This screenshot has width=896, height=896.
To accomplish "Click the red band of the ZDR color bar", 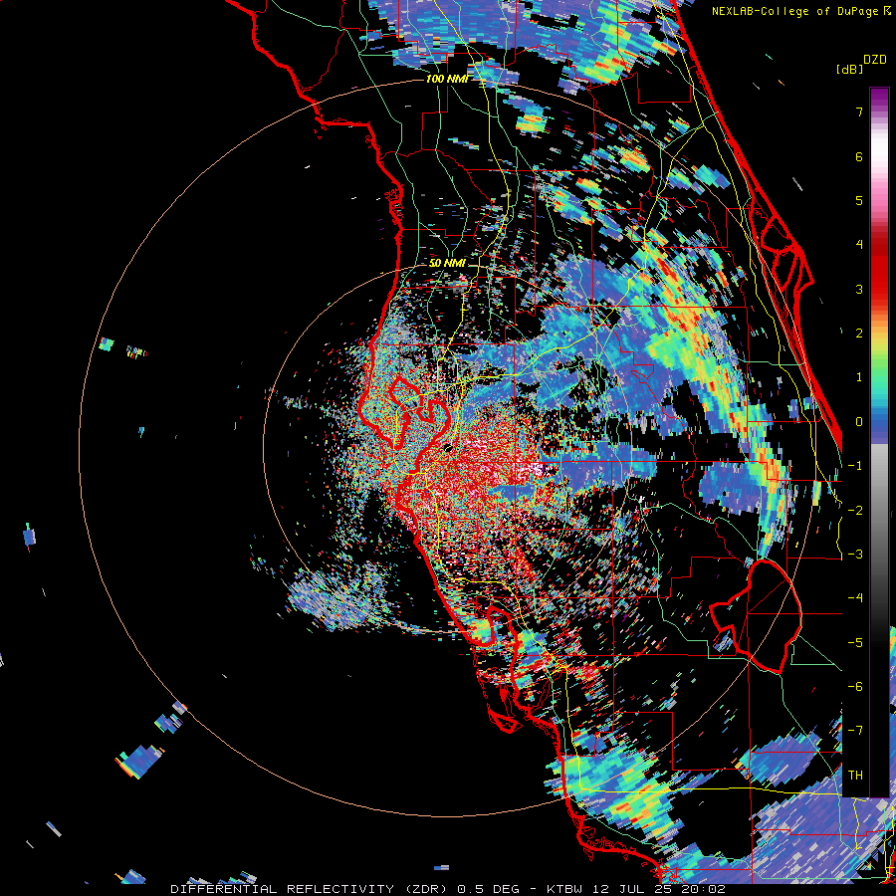I will click(879, 275).
